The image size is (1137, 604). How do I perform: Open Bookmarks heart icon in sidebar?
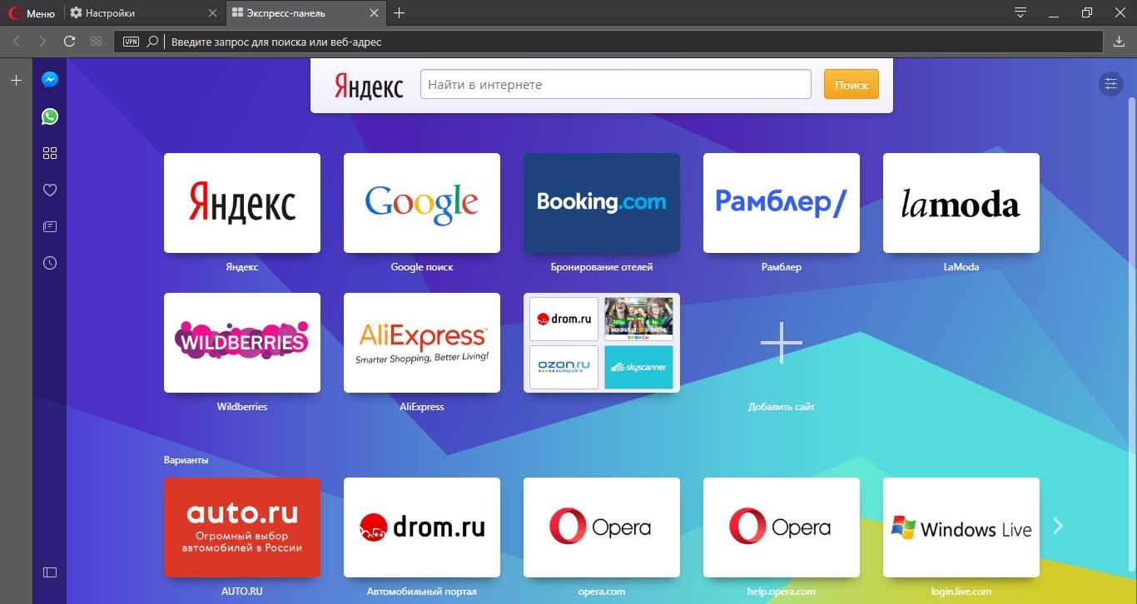pyautogui.click(x=50, y=190)
